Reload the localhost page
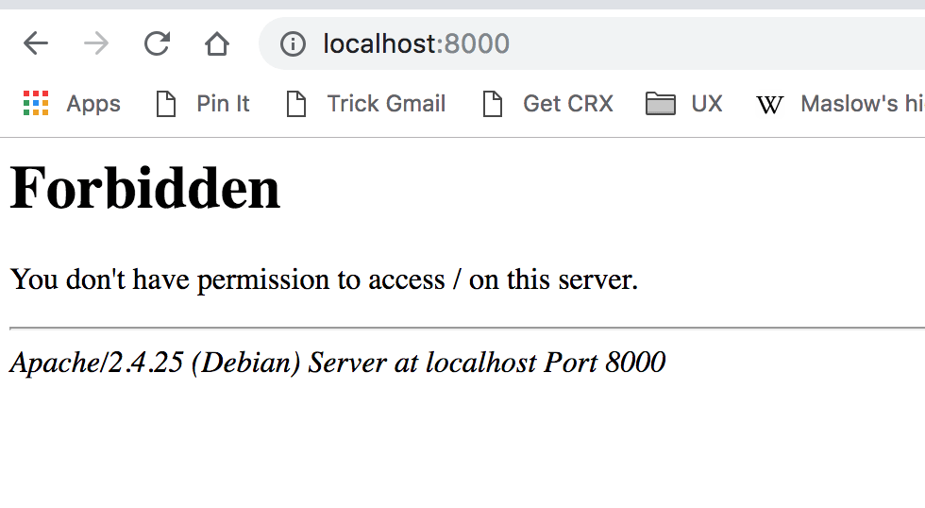Screen dimensions: 925x508 157,43
